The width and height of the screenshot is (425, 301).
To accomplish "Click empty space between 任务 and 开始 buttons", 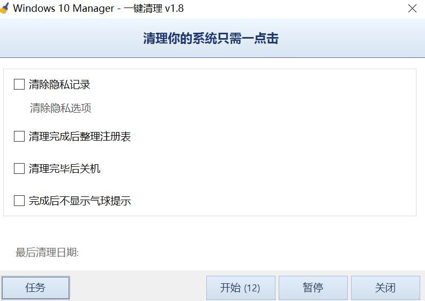I will 138,288.
